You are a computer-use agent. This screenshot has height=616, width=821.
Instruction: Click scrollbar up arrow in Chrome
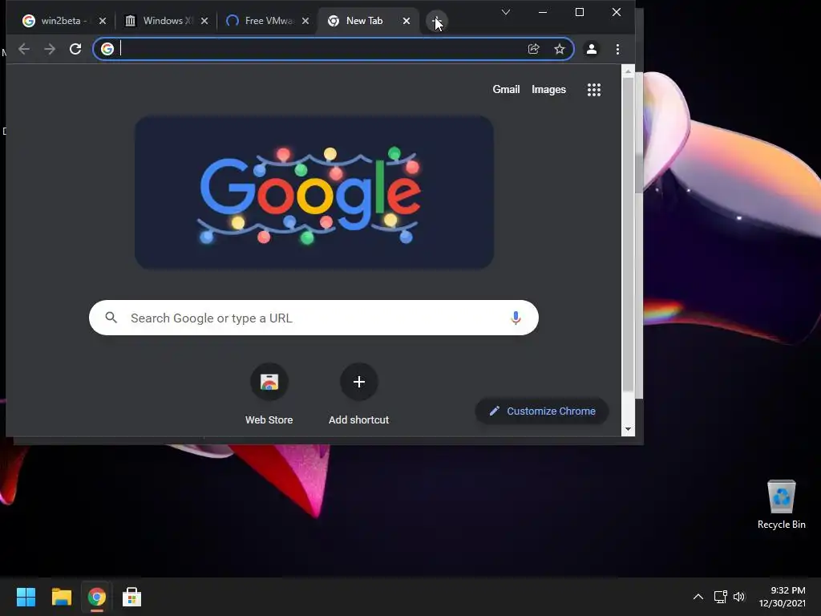629,71
